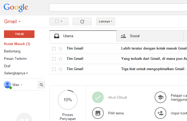Star the 'Lebih teratur dengan kotak masuk' email
Image resolution: width=187 pixels, height=121 pixels.
[x=60, y=49]
